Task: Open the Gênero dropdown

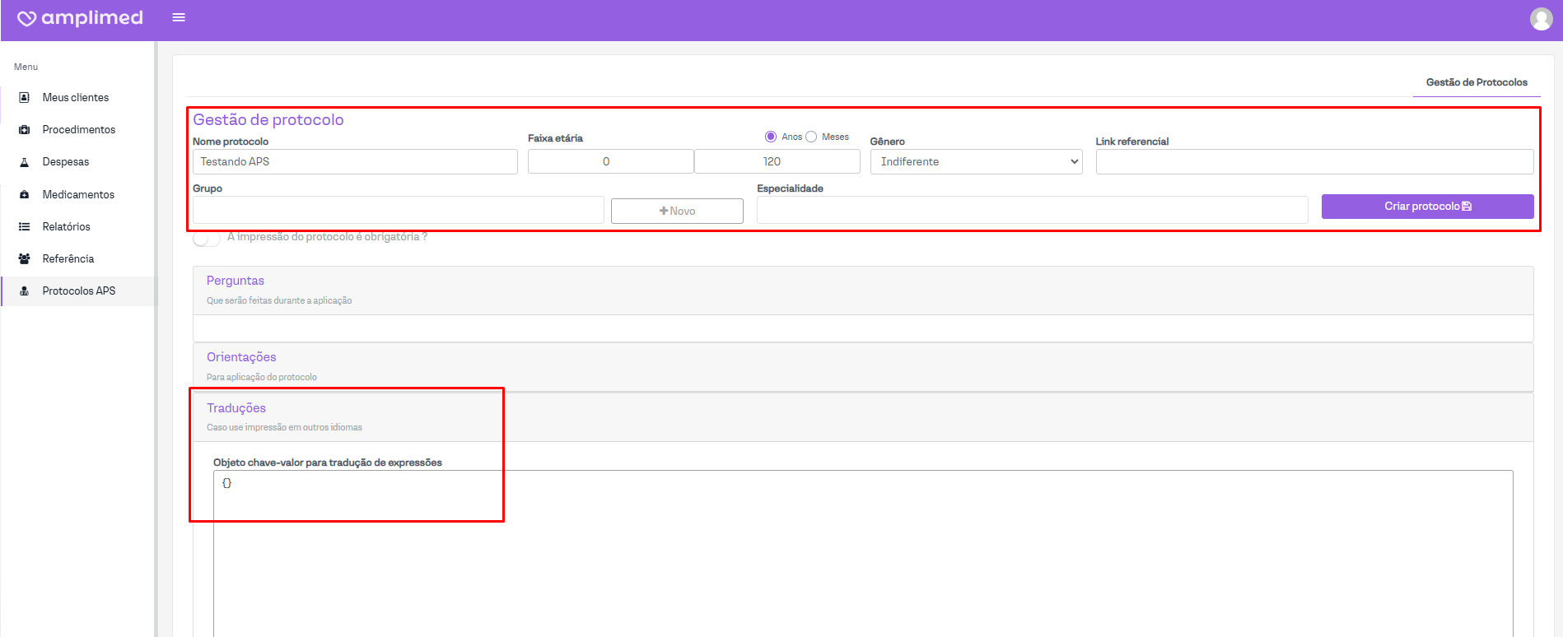Action: click(976, 162)
